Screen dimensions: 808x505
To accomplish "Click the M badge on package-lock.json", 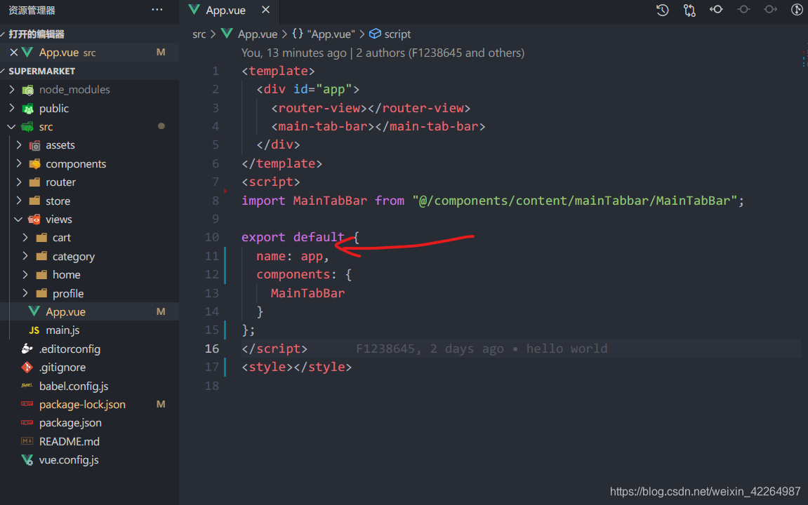I will click(161, 404).
